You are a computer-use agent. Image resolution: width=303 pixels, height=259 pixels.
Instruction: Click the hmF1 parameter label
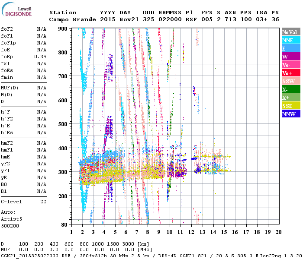pos(7,150)
